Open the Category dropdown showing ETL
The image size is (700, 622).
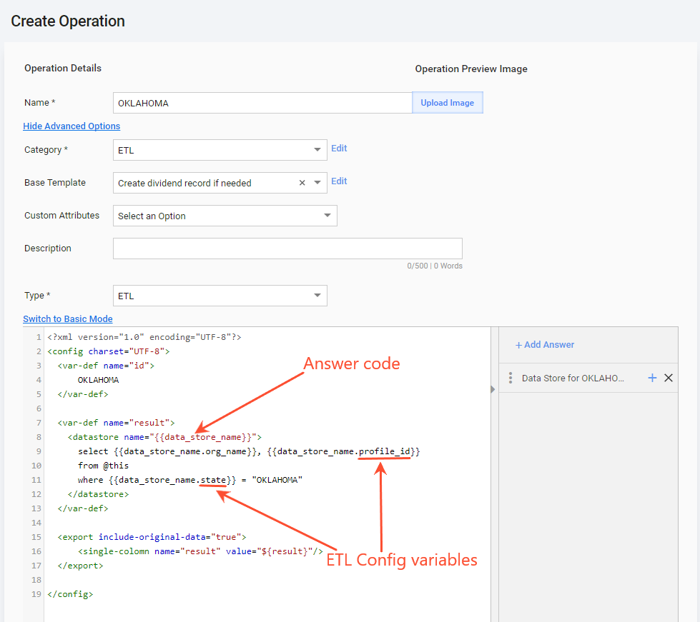[x=220, y=150]
